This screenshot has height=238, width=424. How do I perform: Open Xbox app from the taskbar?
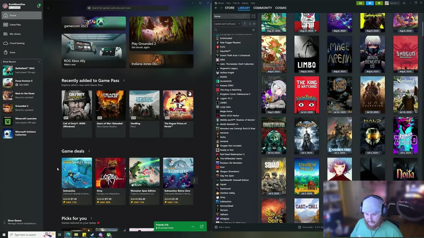click(x=109, y=235)
